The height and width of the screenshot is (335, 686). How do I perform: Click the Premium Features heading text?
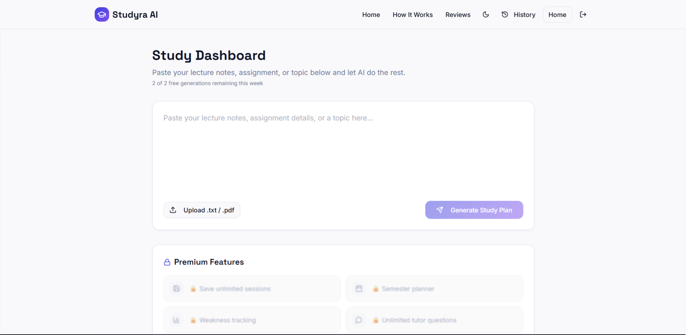(x=209, y=262)
